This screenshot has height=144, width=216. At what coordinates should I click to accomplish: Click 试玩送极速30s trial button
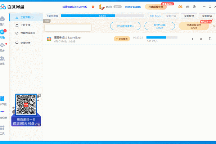tap(125, 26)
